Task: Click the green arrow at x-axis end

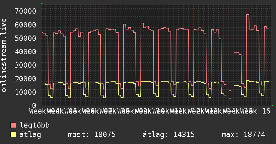Action: 272,105
